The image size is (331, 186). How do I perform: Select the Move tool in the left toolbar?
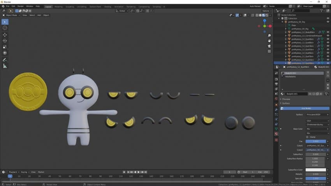coord(5,35)
